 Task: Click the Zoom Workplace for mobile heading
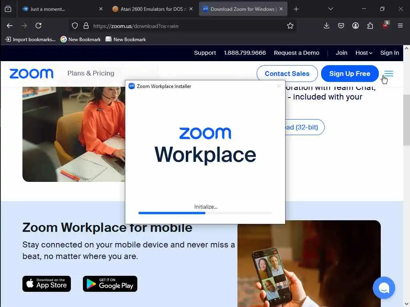pos(107,227)
